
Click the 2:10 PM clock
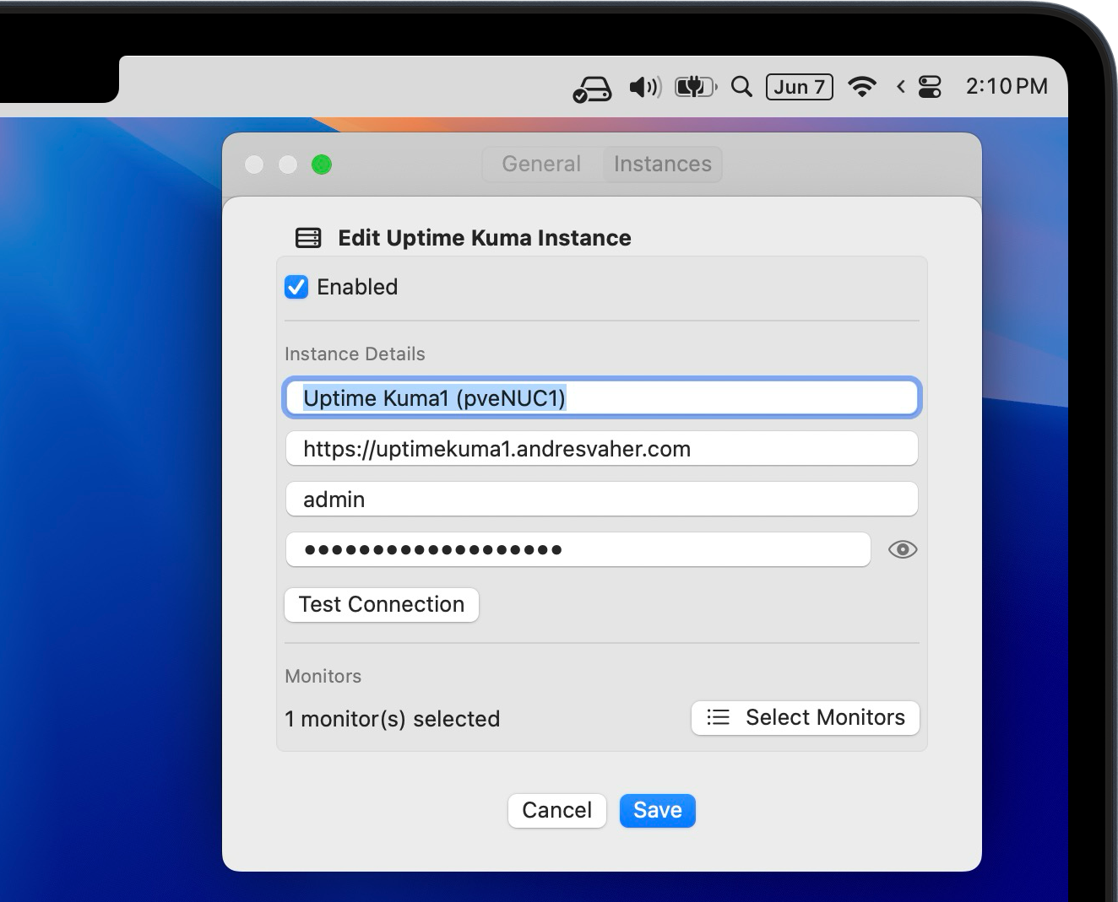tap(1007, 86)
